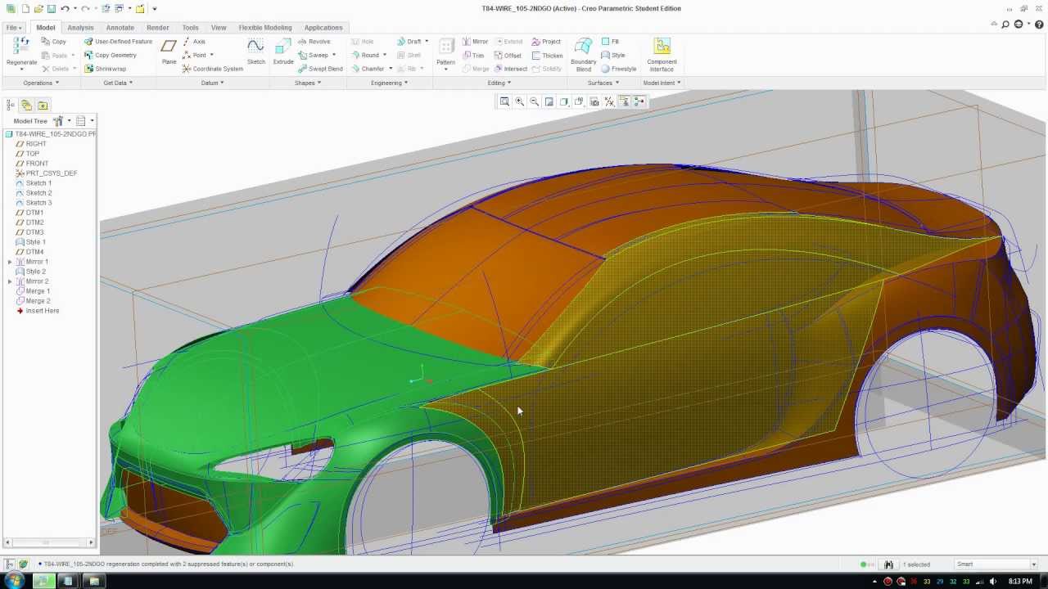Open the Smart selection filter dropdown
This screenshot has width=1048, height=589.
tap(996, 564)
